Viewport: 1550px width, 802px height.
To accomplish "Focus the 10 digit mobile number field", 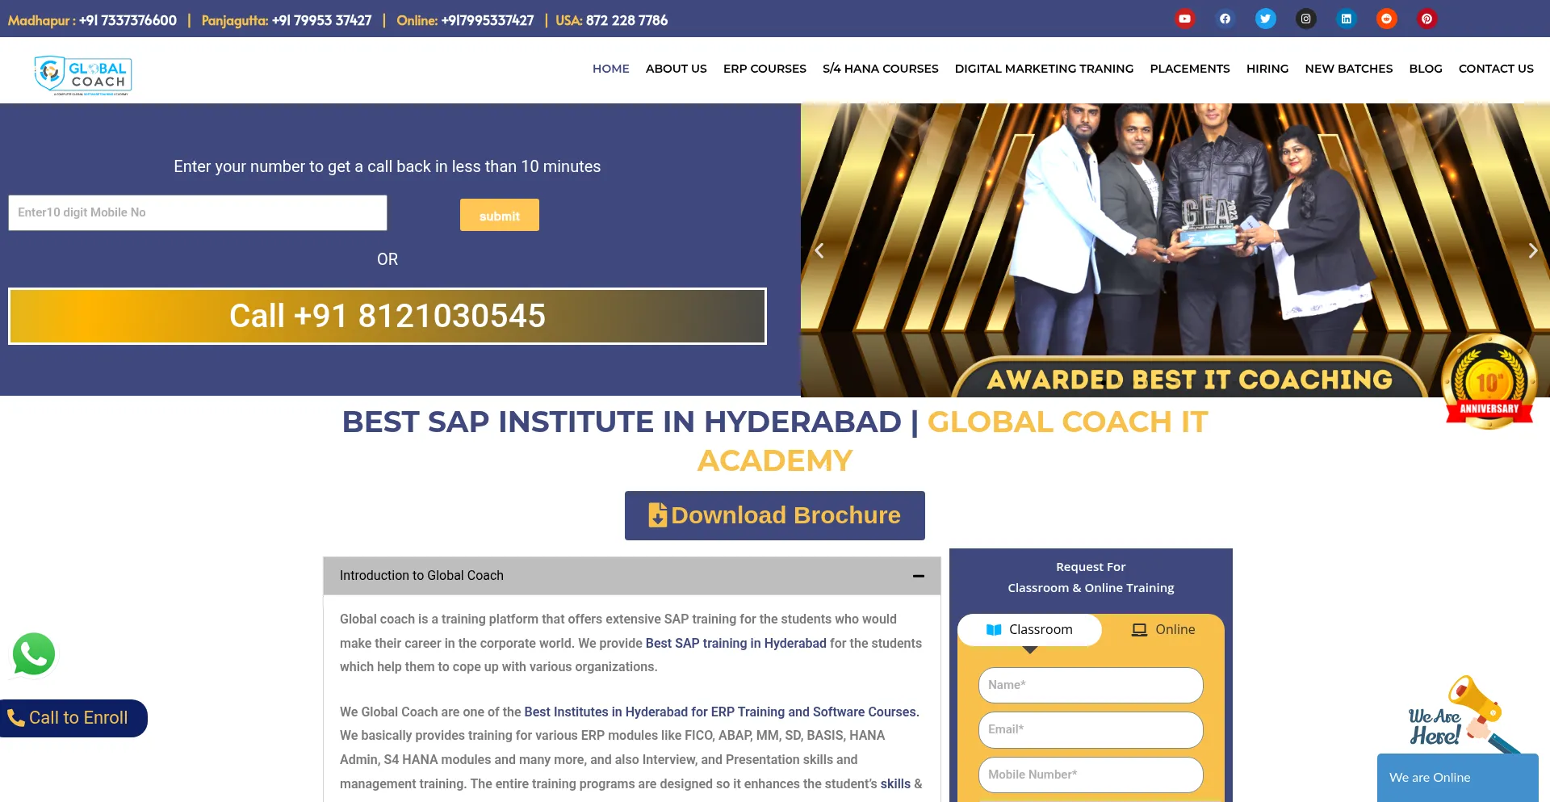I will pyautogui.click(x=198, y=213).
